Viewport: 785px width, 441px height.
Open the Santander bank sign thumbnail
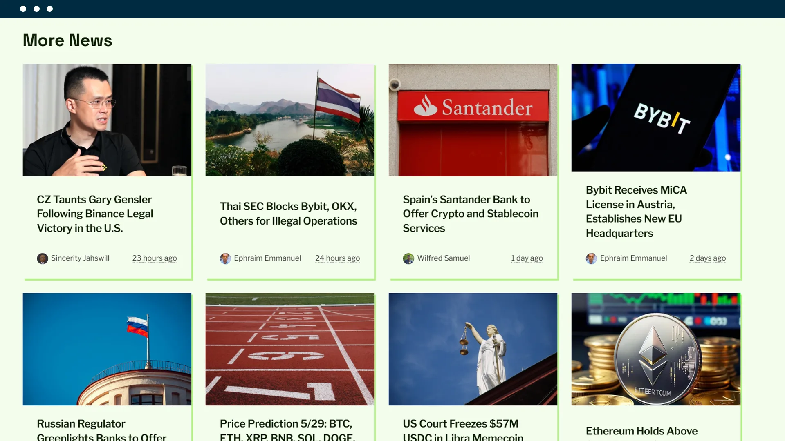point(473,120)
